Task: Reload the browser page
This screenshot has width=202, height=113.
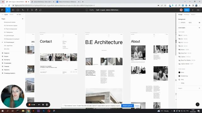Action: coord(9,6)
